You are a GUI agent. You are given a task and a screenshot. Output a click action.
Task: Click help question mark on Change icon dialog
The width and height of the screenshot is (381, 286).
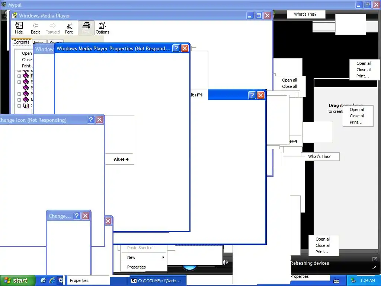click(91, 120)
